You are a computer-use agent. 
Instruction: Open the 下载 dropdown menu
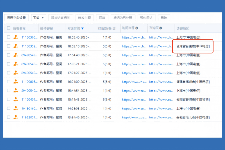pyautogui.click(x=38, y=18)
